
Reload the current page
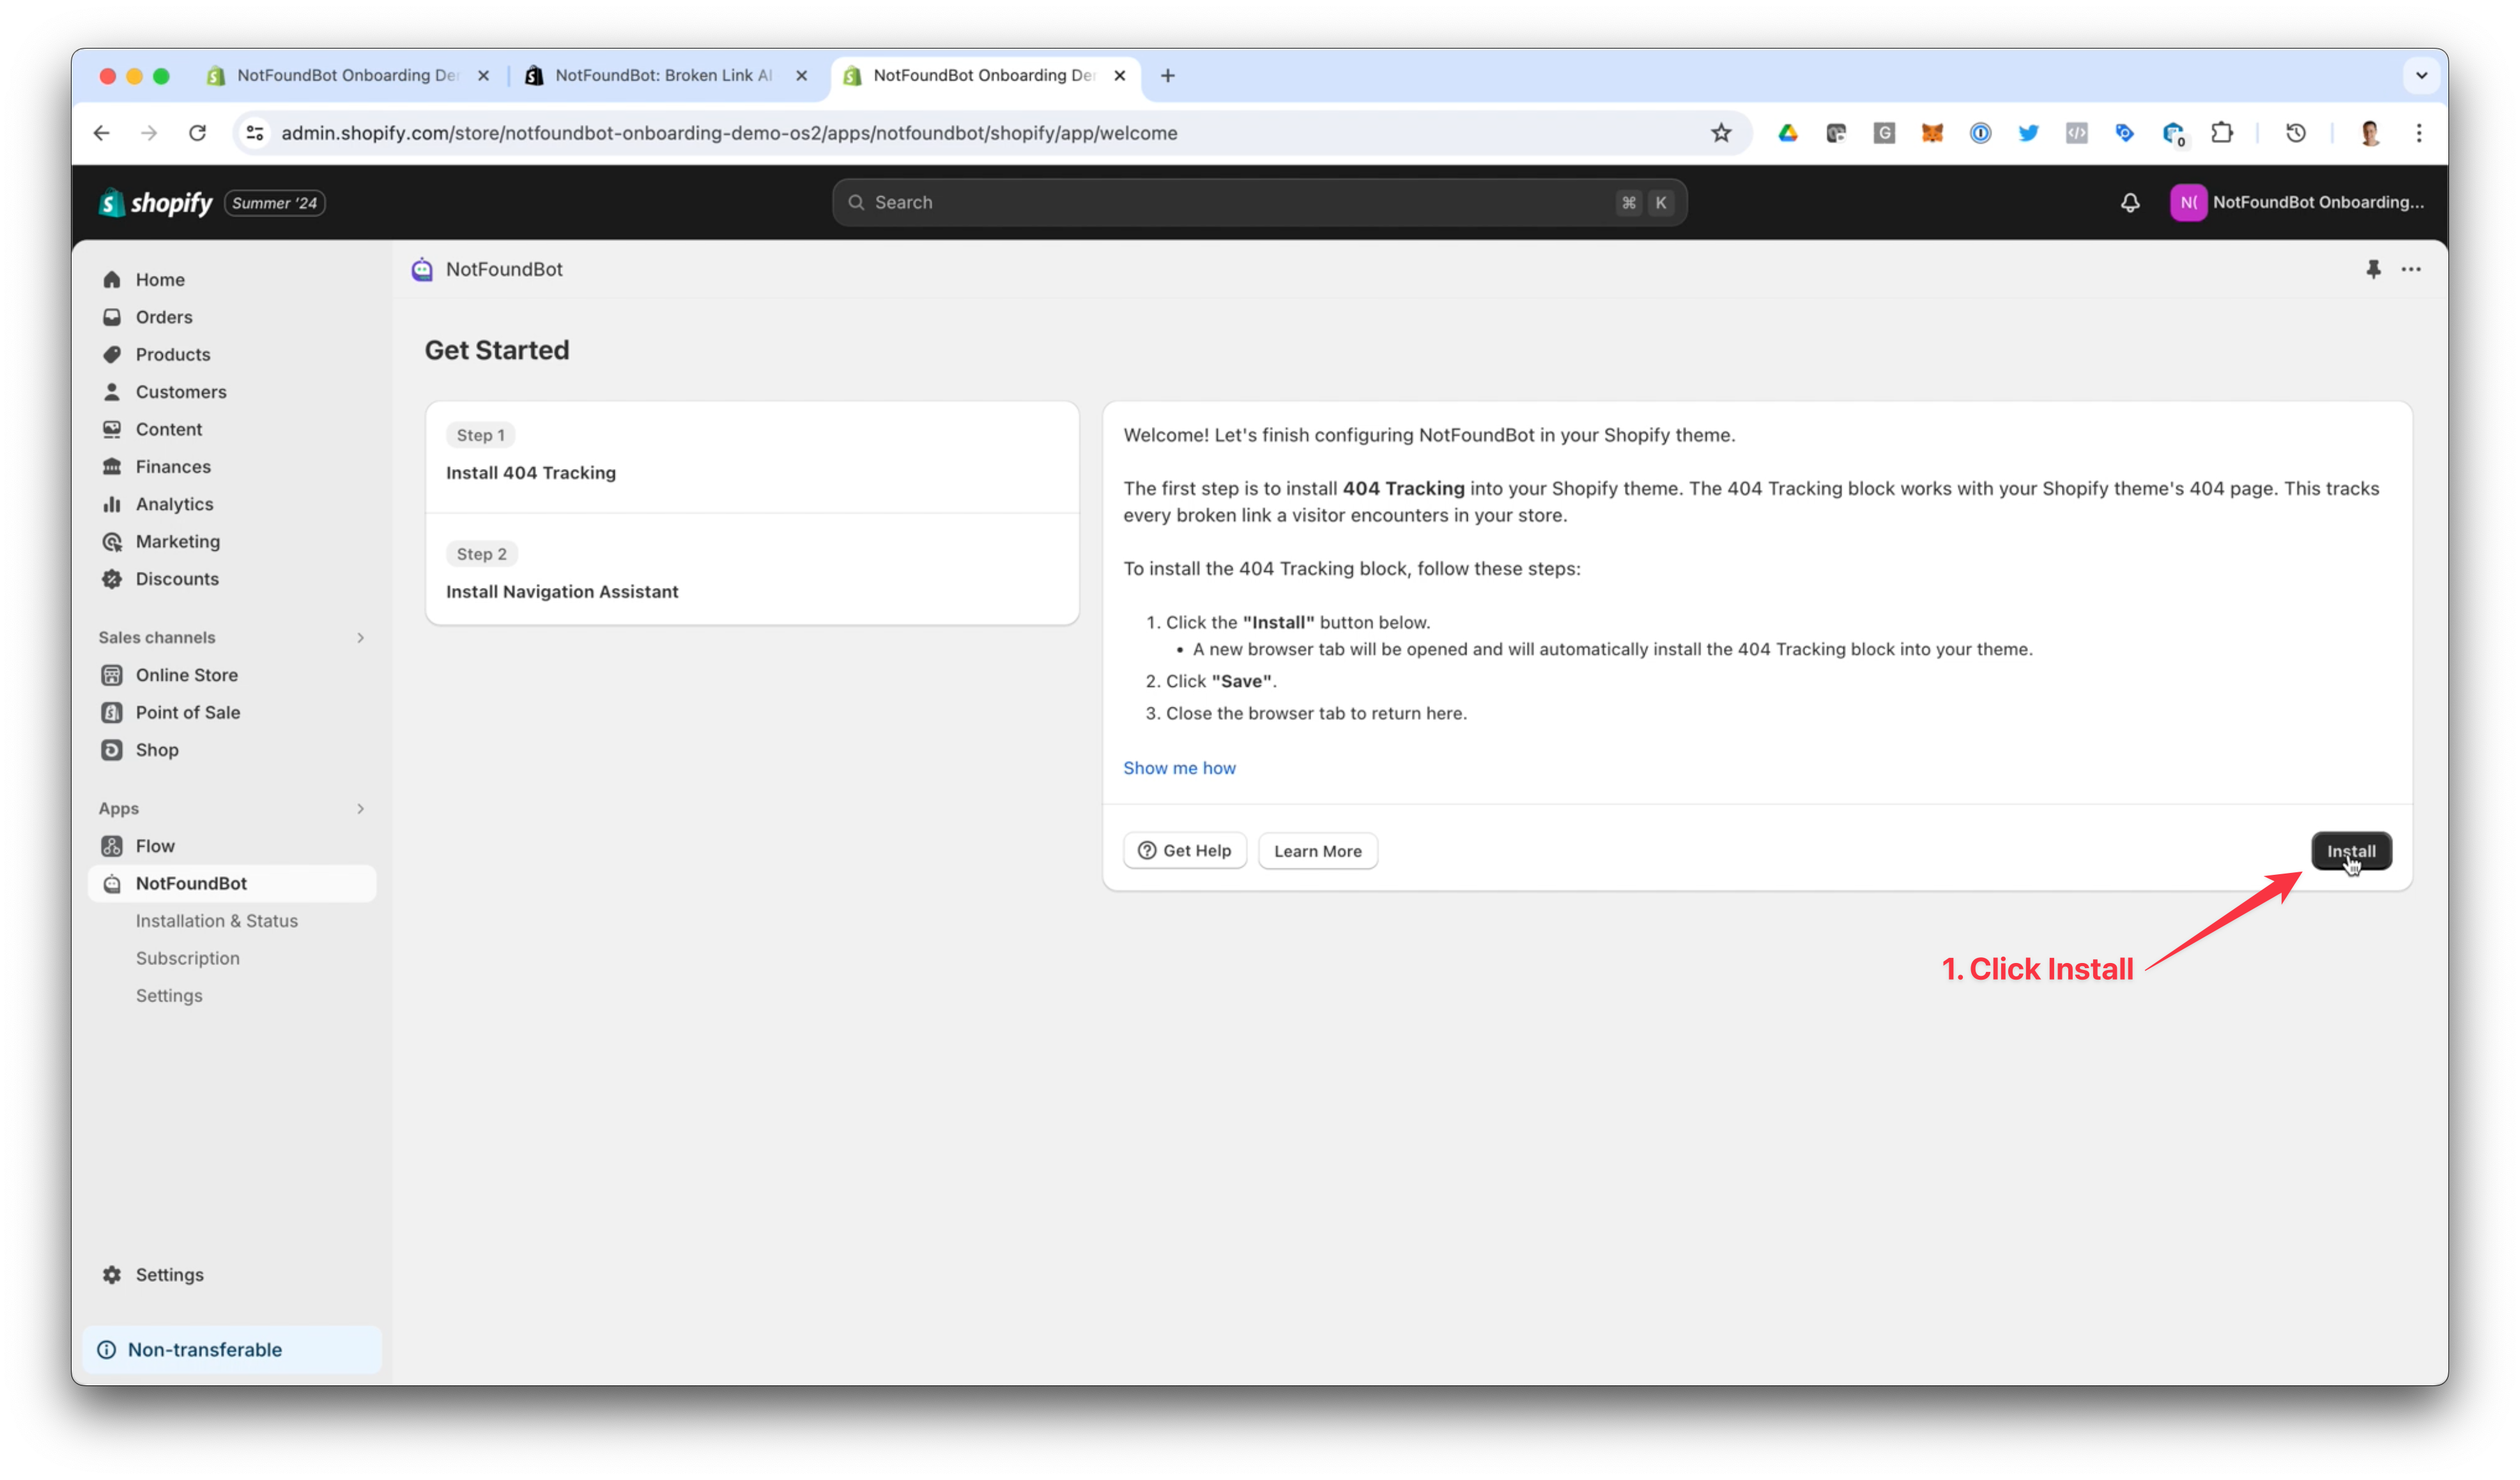point(197,133)
